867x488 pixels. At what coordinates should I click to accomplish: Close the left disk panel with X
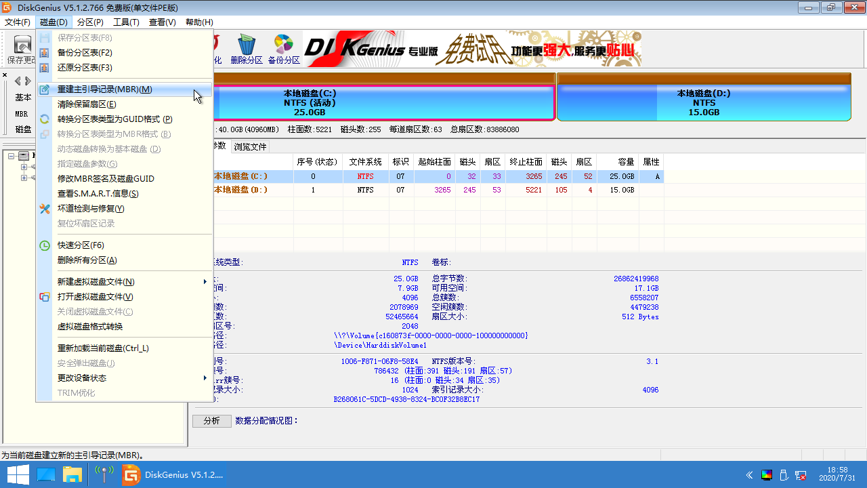[x=5, y=75]
